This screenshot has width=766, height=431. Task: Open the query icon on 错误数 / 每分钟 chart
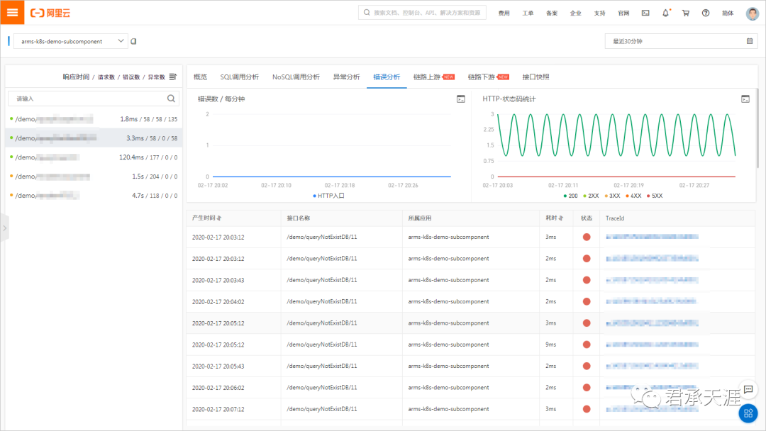click(460, 99)
